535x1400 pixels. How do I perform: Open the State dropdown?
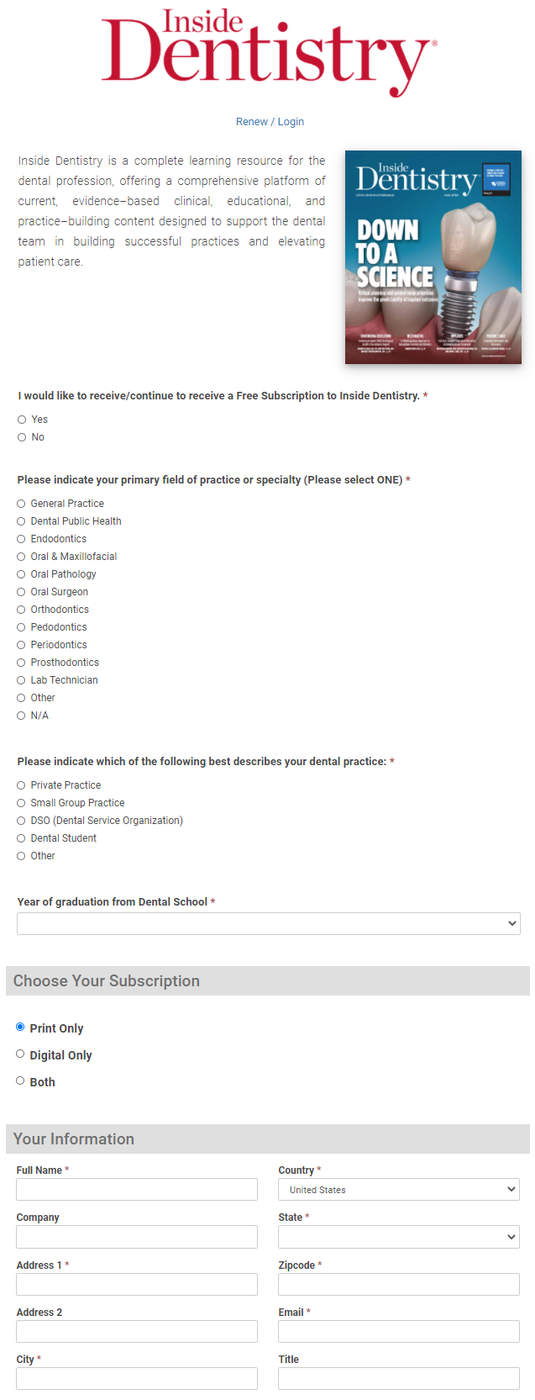click(x=399, y=1237)
